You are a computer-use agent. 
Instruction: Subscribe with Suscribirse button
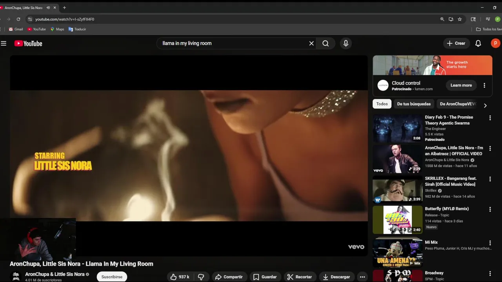112,277
